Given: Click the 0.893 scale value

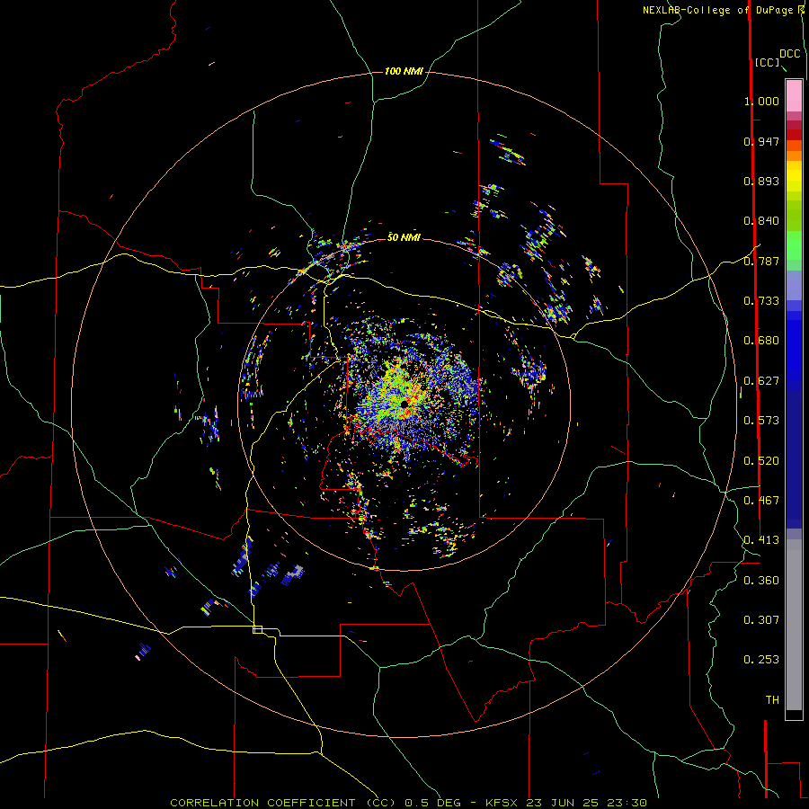Looking at the screenshot, I should pyautogui.click(x=761, y=181).
